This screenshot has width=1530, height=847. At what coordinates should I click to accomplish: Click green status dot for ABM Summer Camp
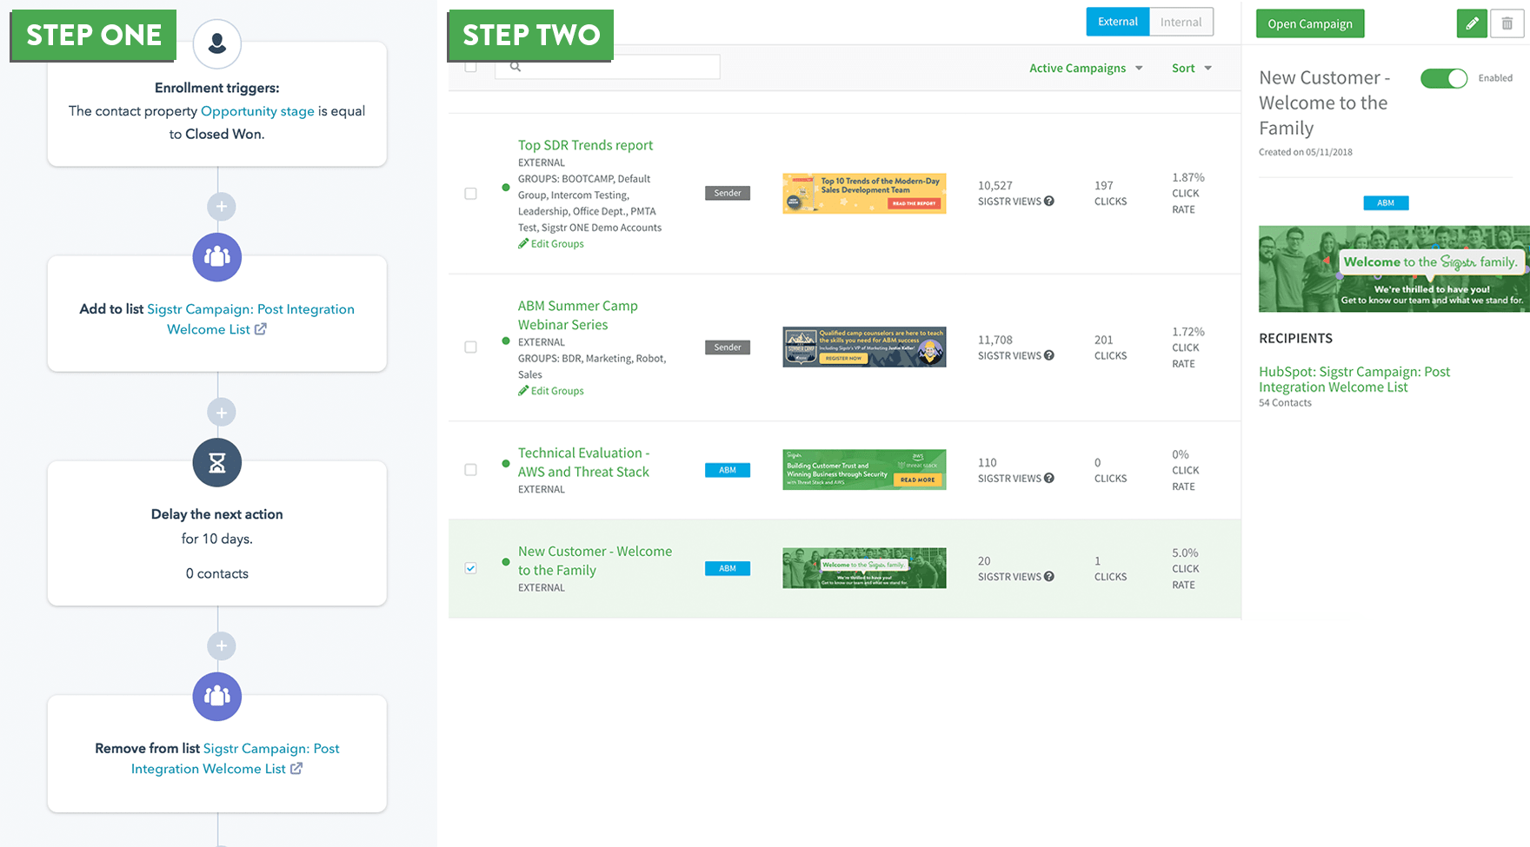tap(506, 341)
